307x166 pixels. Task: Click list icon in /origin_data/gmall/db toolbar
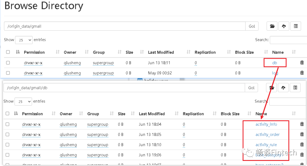point(295,88)
